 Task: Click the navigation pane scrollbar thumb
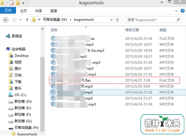coord(42,94)
